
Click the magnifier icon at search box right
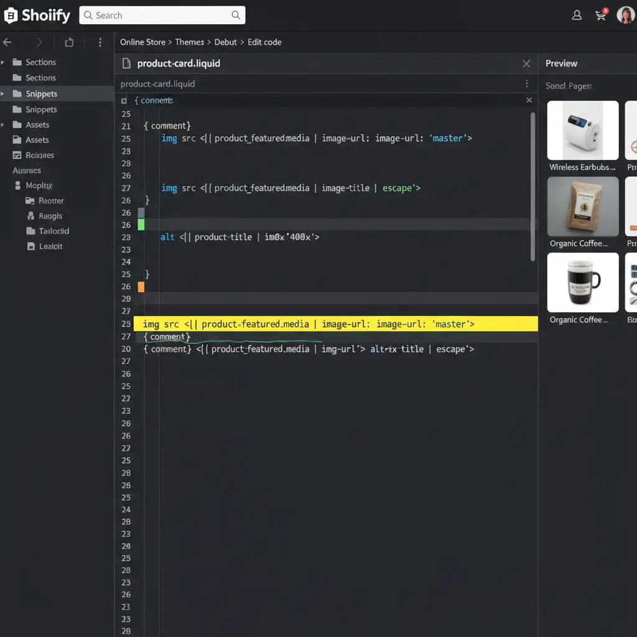click(x=236, y=16)
